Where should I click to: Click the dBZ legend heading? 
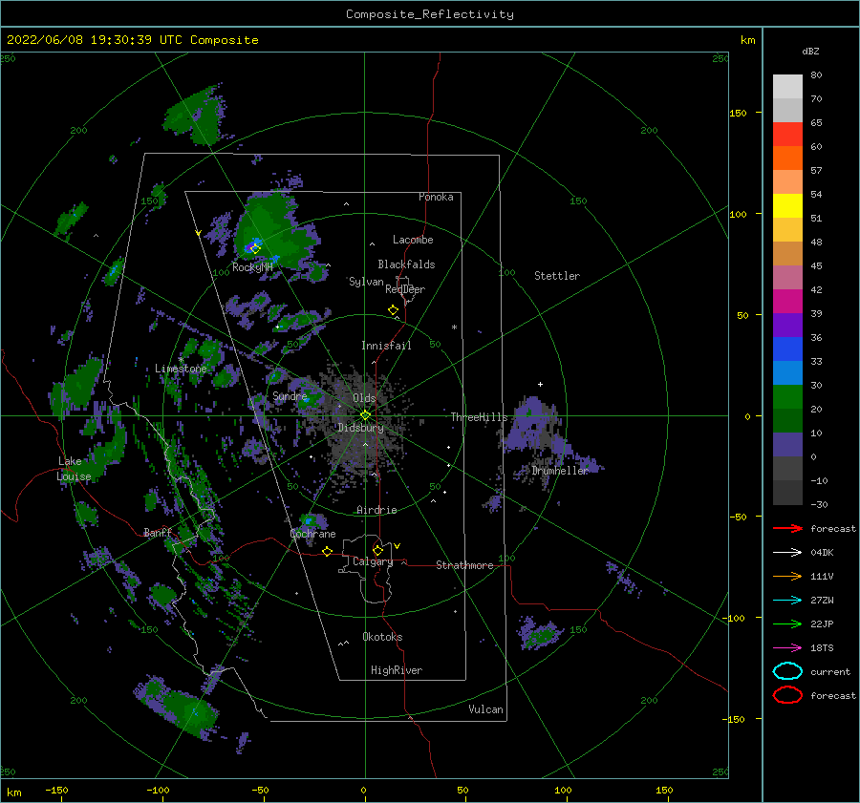[x=810, y=51]
